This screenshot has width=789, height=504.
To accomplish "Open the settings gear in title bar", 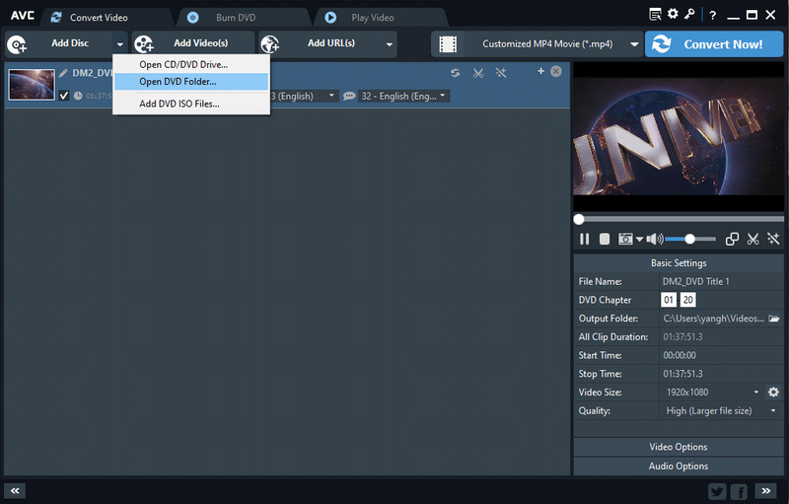I will 673,14.
